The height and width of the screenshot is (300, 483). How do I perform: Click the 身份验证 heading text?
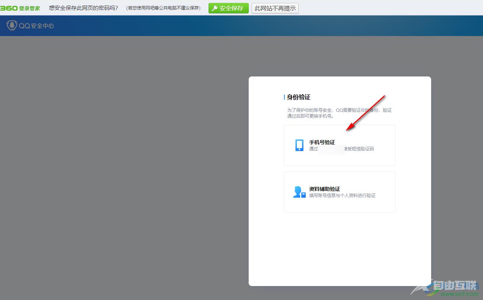299,97
